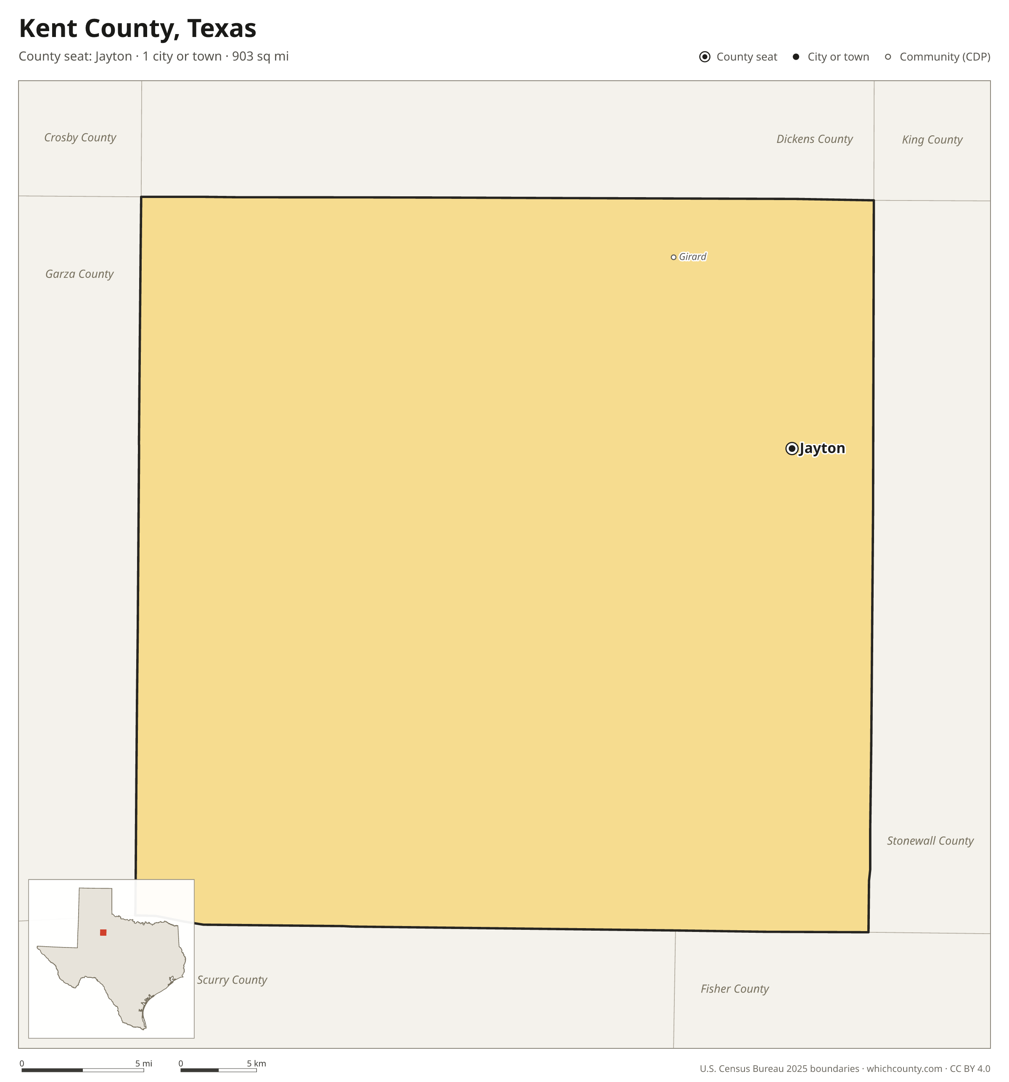
Task: Select the Fisher County label
Action: 734,988
